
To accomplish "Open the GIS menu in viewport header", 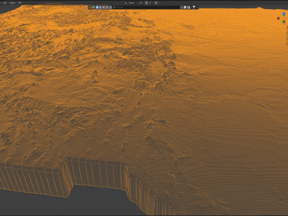I will pyautogui.click(x=20, y=3).
